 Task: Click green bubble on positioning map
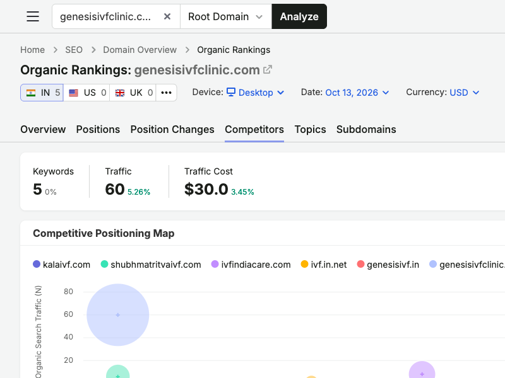pos(118,372)
